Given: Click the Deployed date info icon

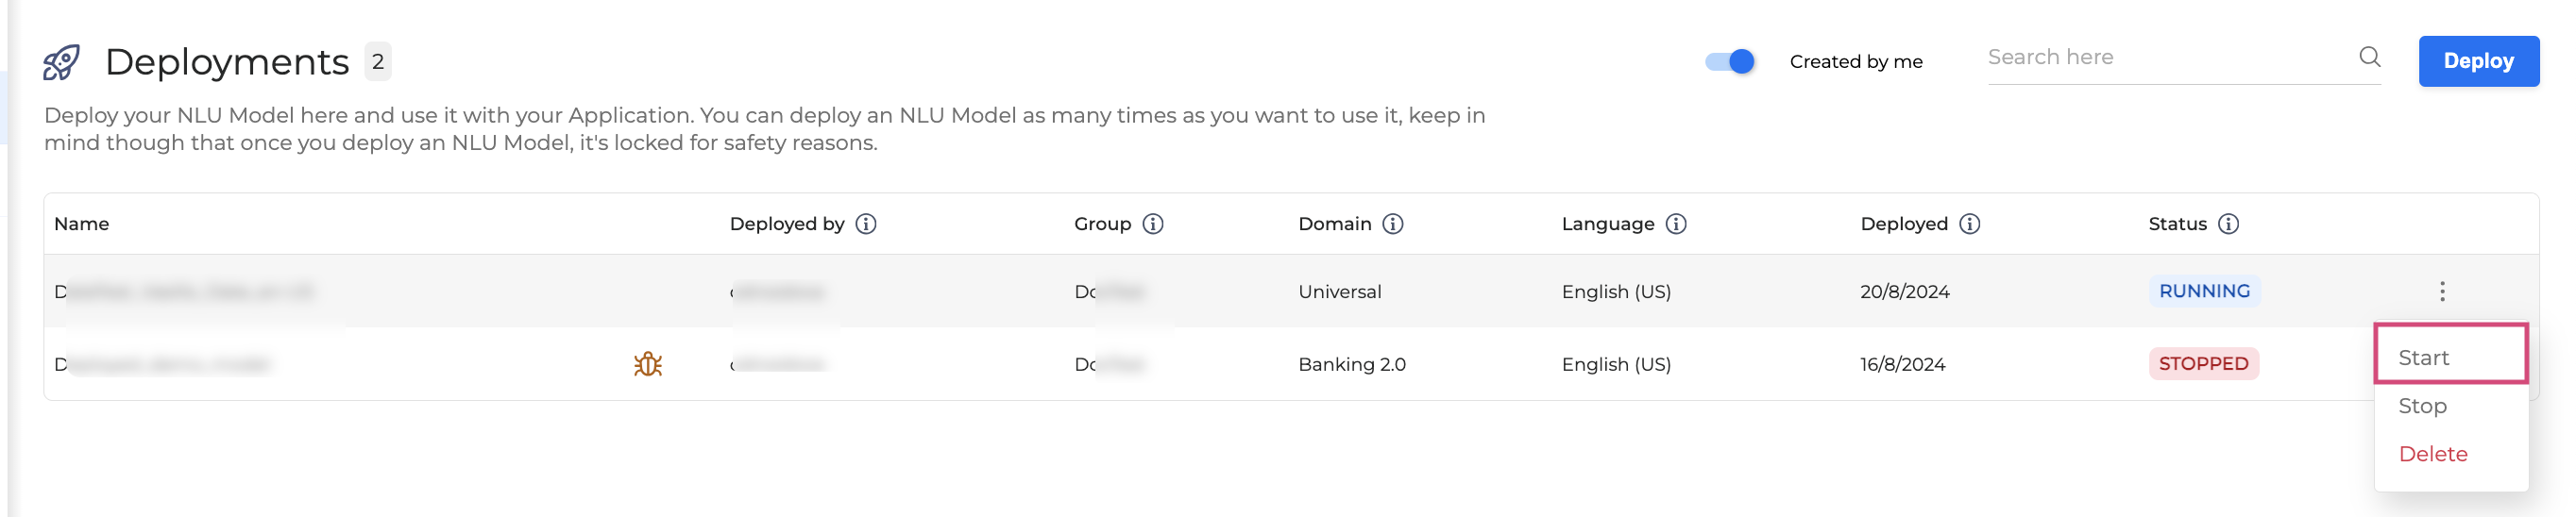Looking at the screenshot, I should pos(1969,224).
